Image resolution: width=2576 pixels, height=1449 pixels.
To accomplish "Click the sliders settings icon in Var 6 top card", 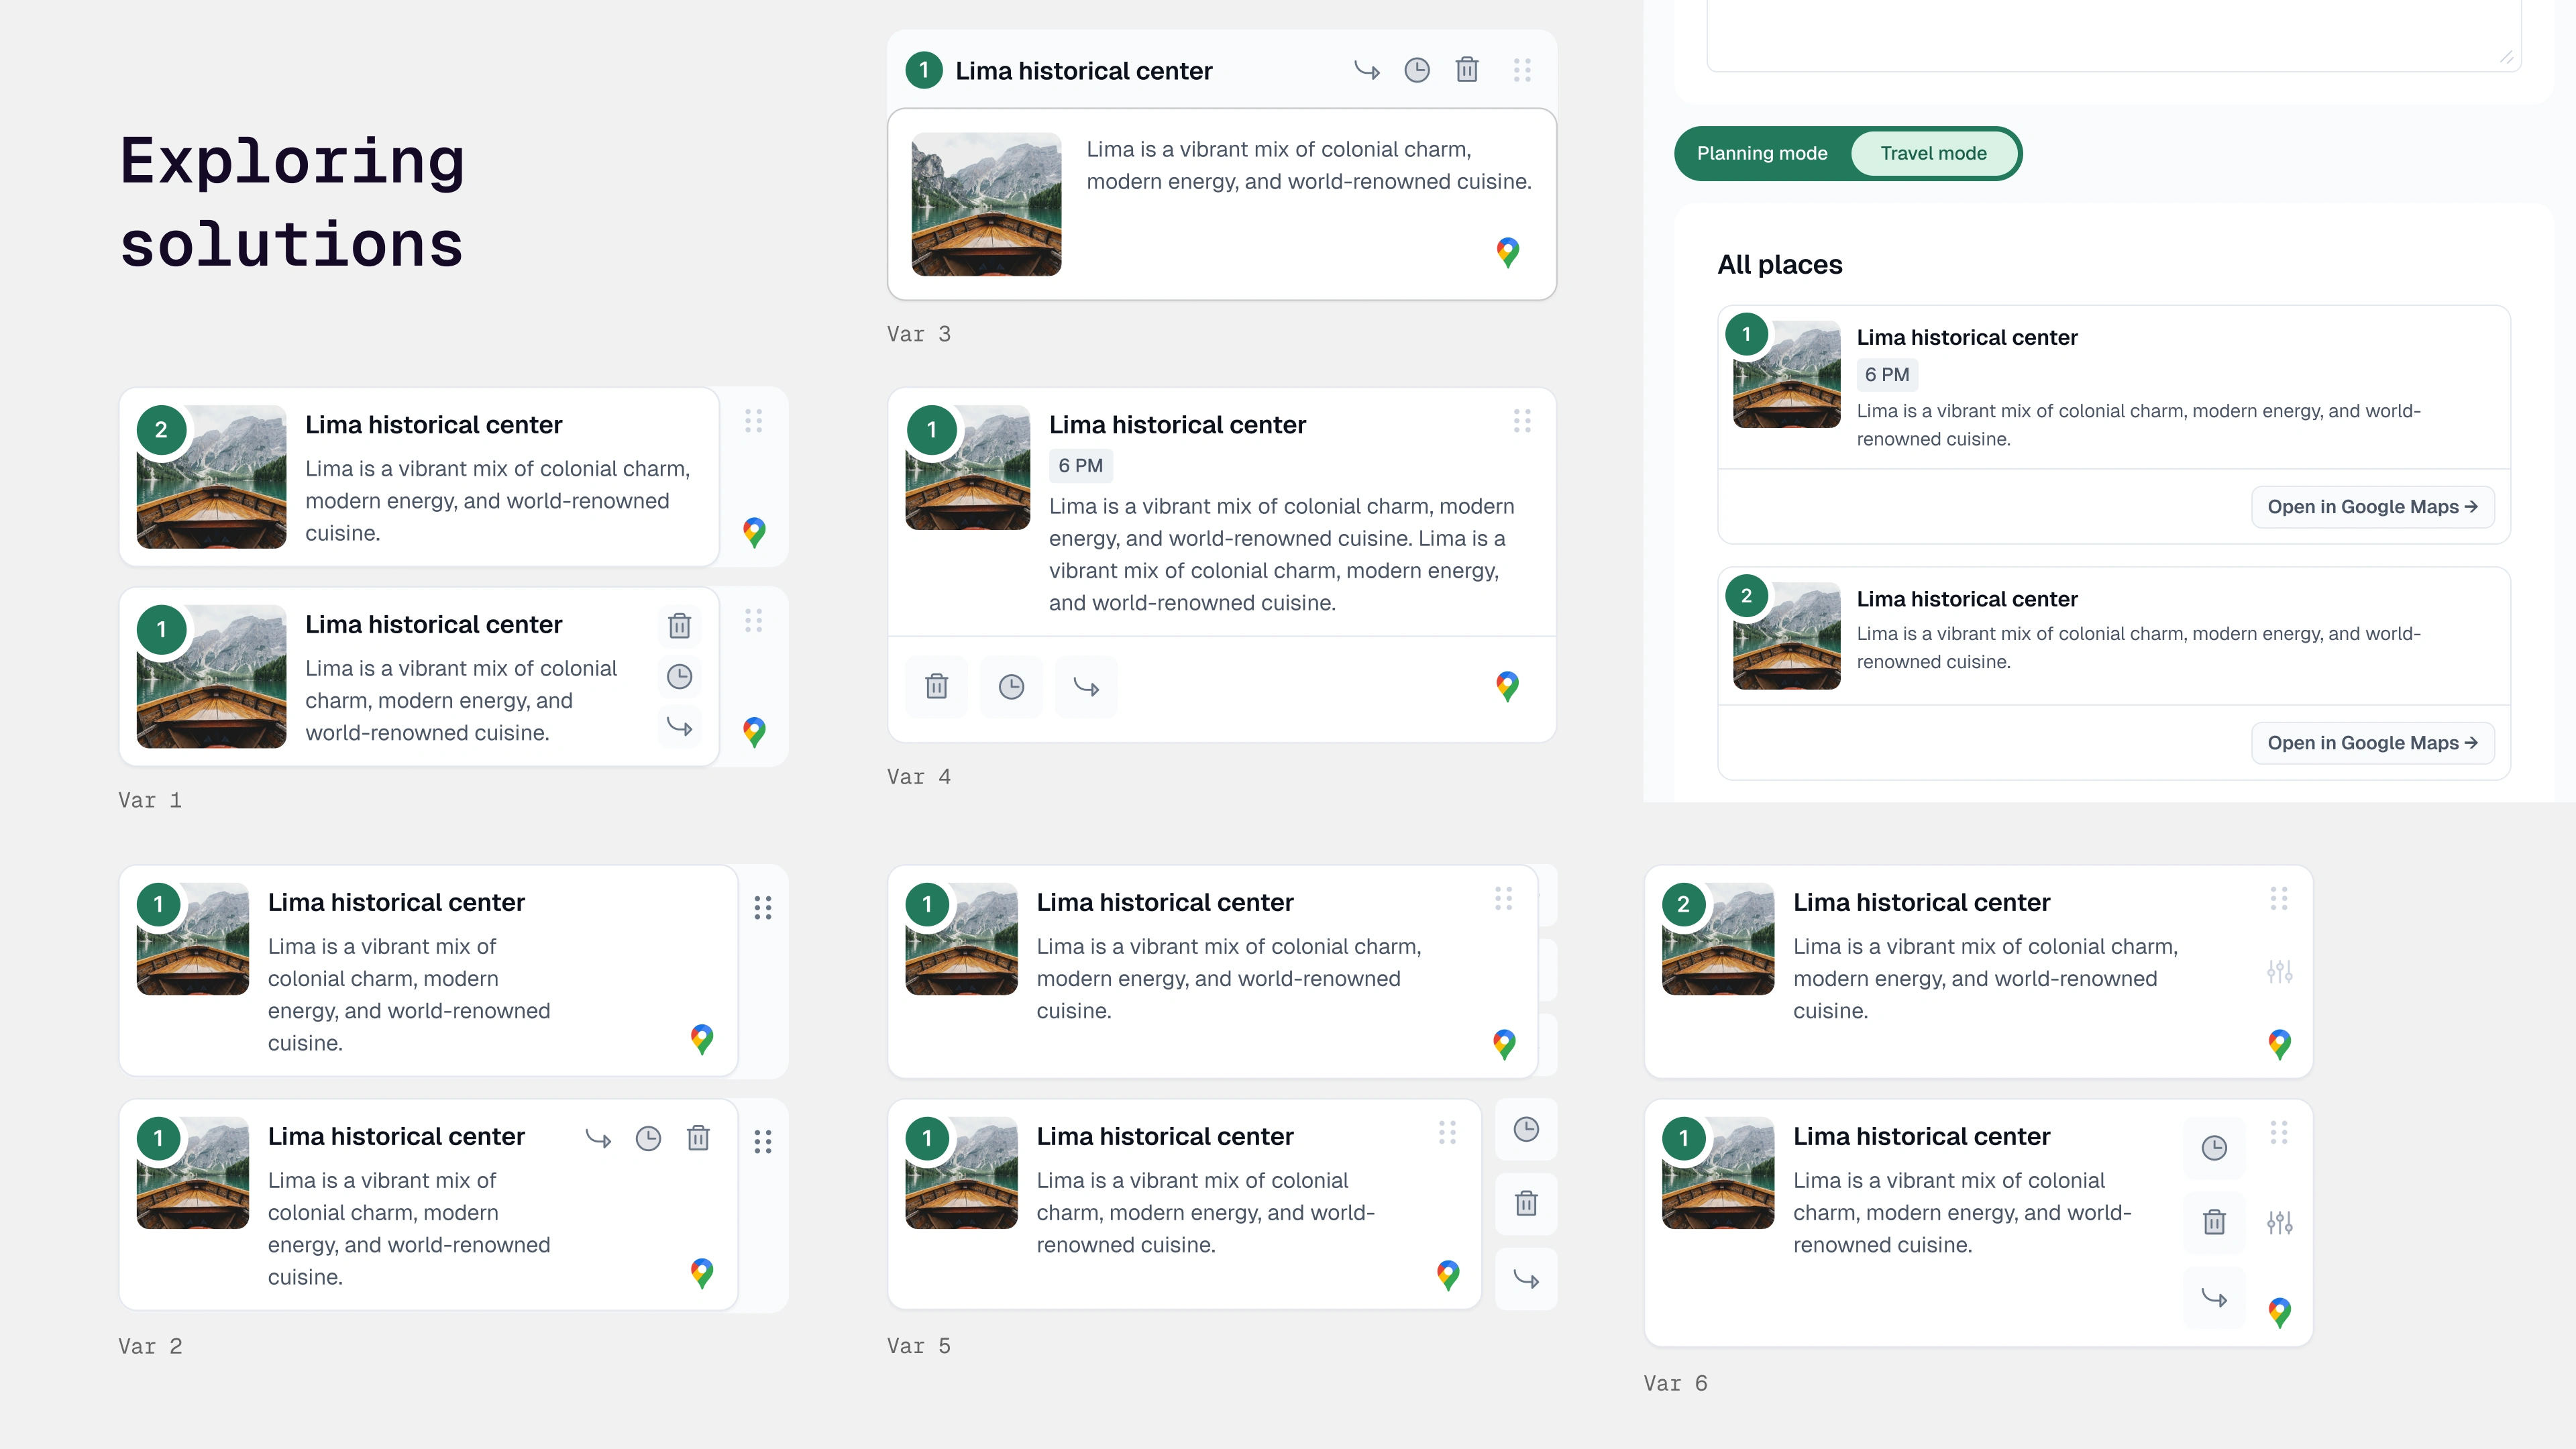I will (2279, 971).
